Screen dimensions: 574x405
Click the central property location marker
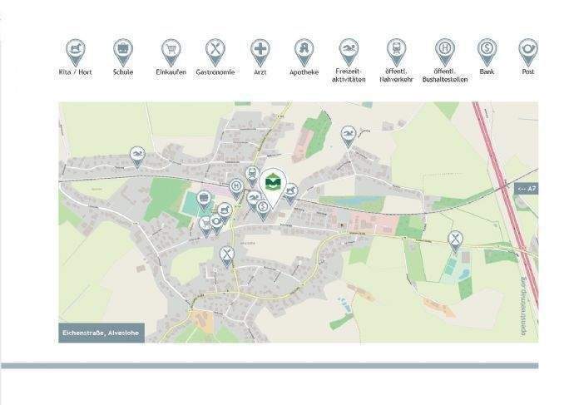coord(273,182)
